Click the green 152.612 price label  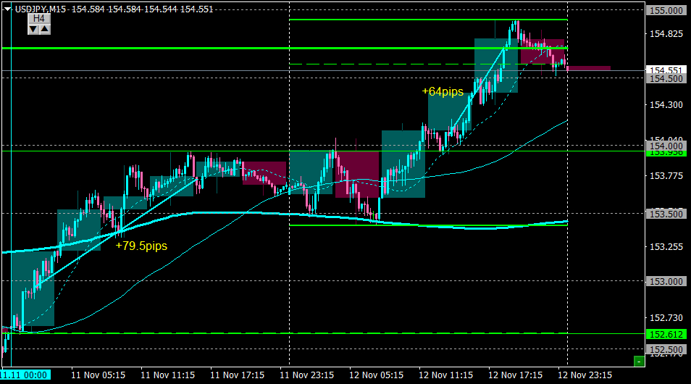pos(666,335)
